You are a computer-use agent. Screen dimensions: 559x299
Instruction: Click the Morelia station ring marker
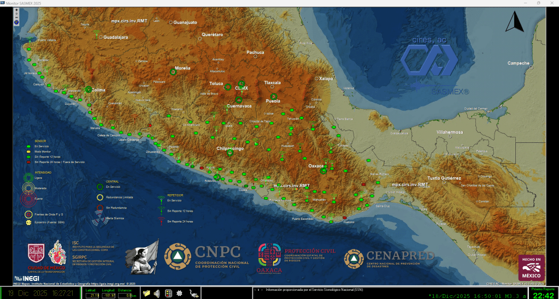point(174,71)
